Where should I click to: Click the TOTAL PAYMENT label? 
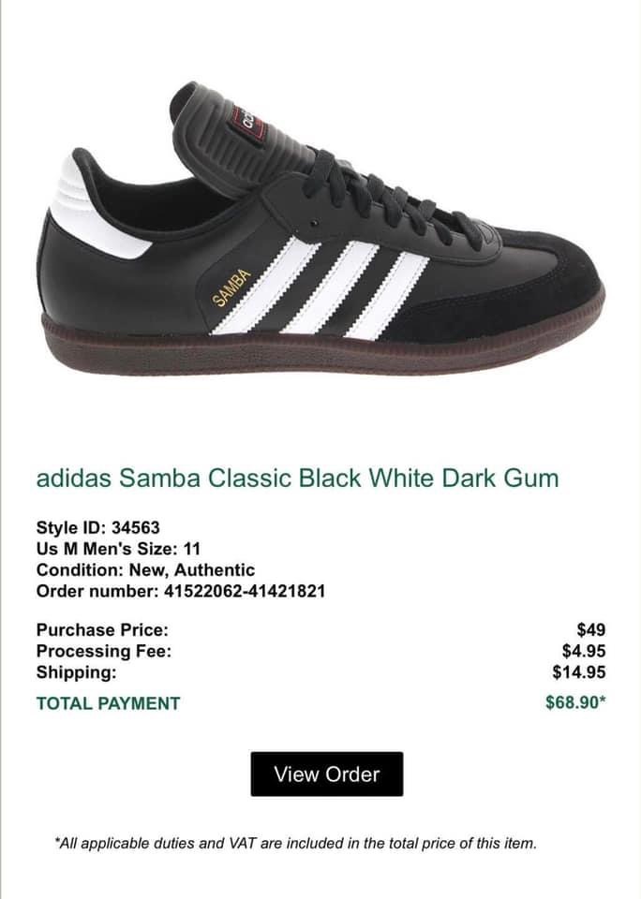[x=108, y=703]
